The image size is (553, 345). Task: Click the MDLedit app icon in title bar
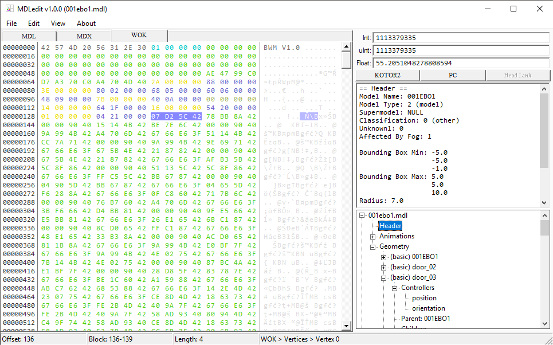[10, 9]
